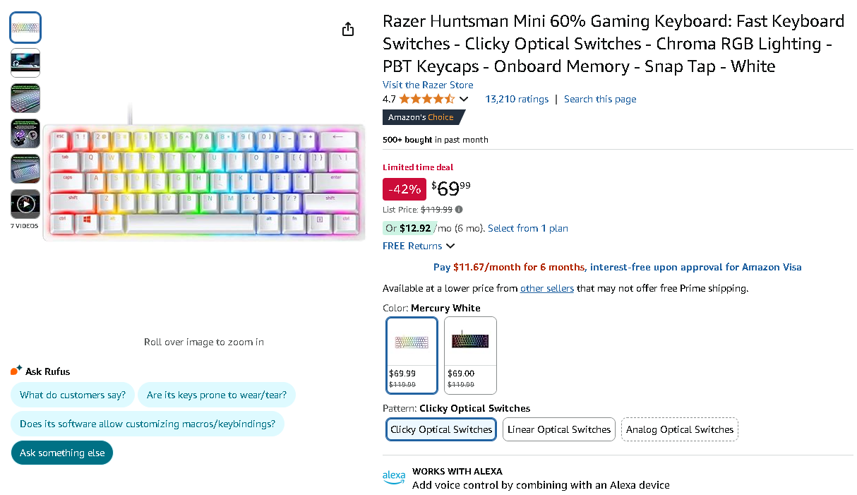Play the 7 VIDEOS thumbnail
Image resolution: width=857 pixels, height=495 pixels.
click(x=25, y=205)
